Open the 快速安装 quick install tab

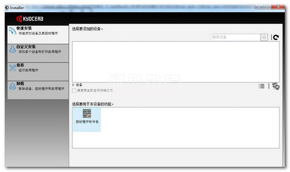(38, 35)
